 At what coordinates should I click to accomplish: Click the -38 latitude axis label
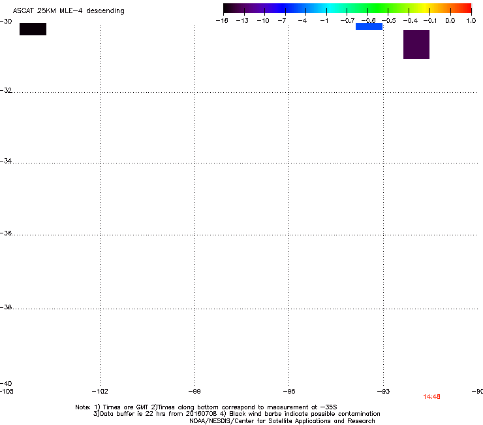point(6,307)
